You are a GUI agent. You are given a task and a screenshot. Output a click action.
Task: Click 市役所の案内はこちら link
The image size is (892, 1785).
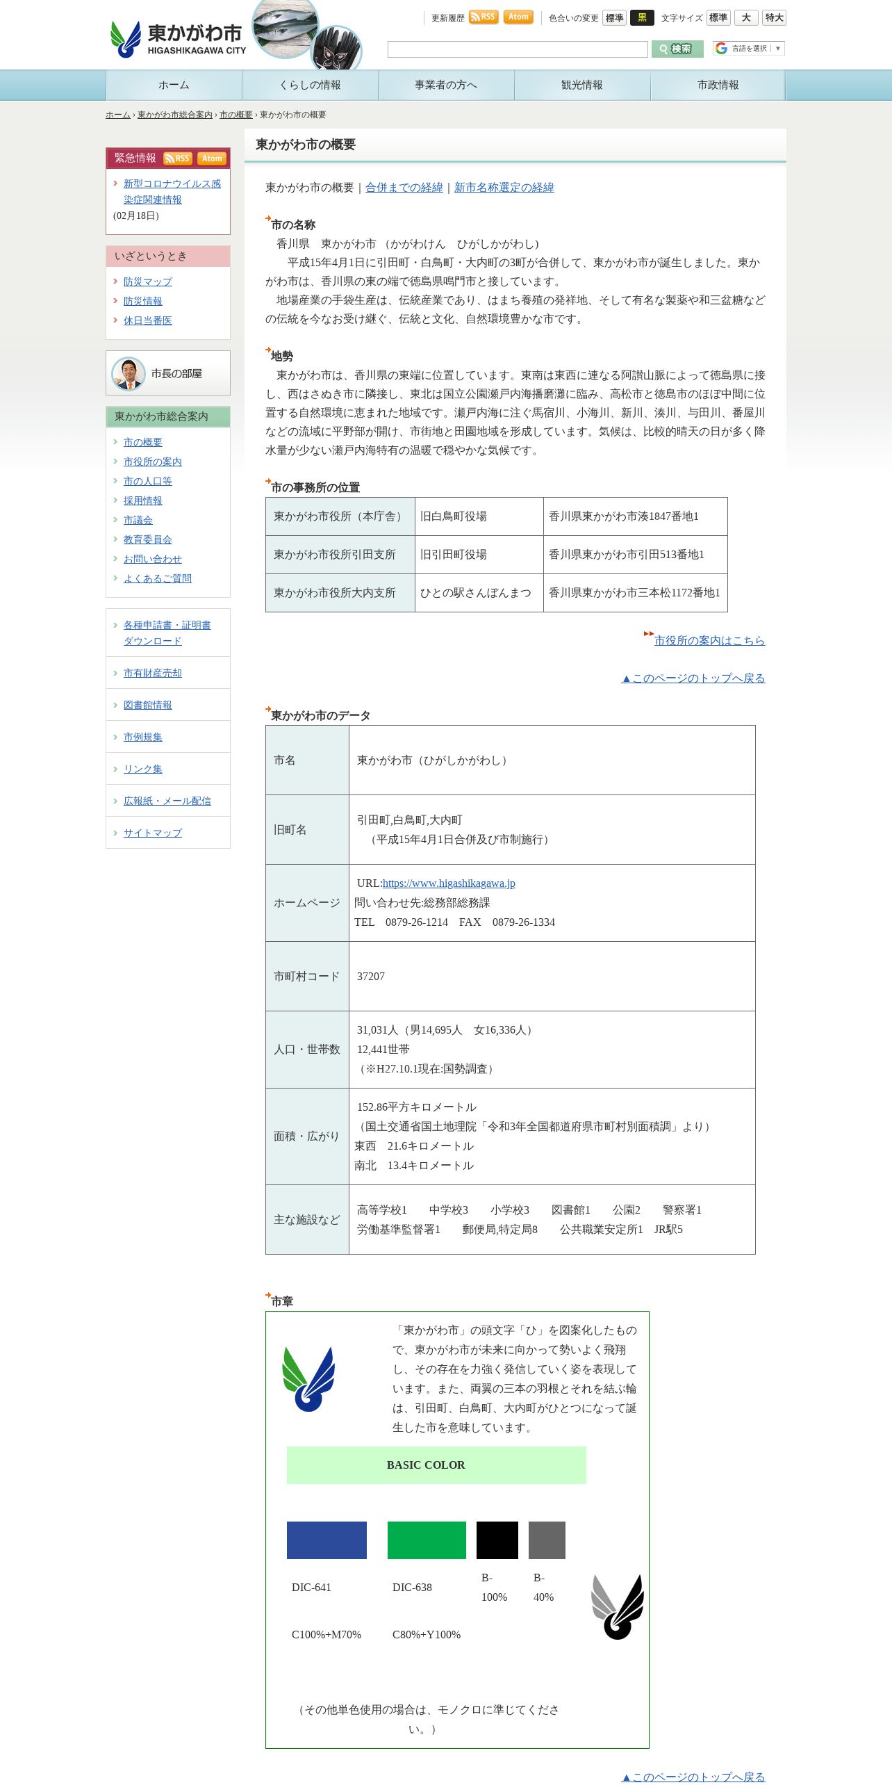710,640
